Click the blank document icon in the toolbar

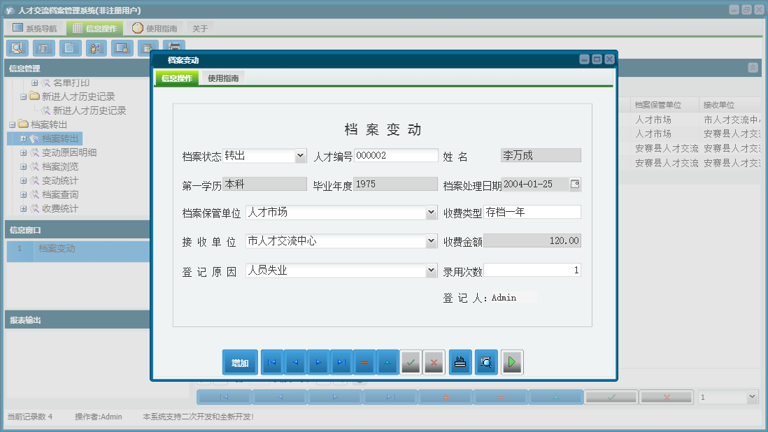71,48
